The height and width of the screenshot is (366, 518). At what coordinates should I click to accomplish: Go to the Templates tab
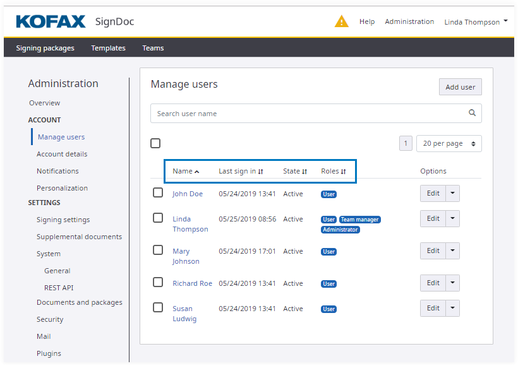[x=108, y=48]
